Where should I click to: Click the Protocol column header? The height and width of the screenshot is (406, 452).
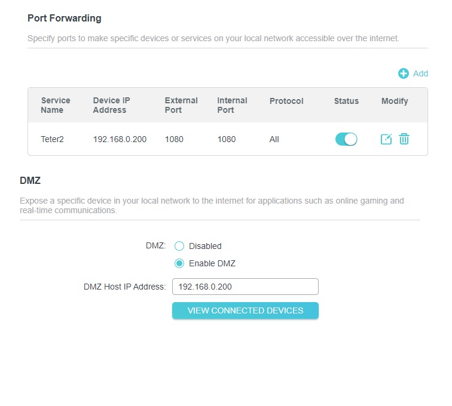point(286,101)
